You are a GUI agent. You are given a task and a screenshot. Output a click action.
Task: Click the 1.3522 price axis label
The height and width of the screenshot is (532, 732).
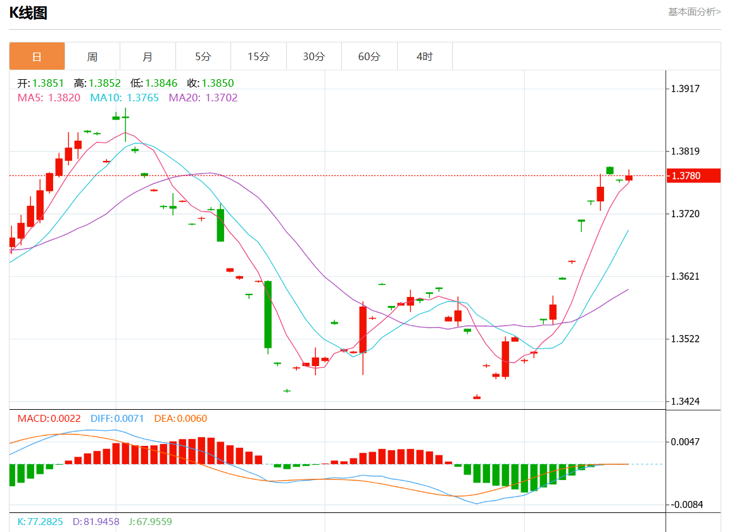click(x=685, y=339)
